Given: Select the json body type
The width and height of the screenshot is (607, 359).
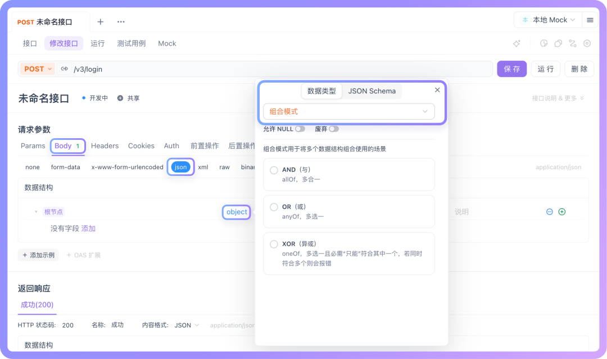Looking at the screenshot, I should 180,167.
